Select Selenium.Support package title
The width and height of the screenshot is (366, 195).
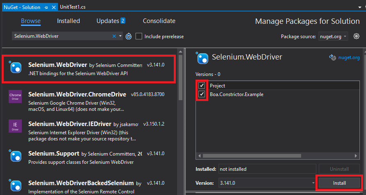coord(54,154)
